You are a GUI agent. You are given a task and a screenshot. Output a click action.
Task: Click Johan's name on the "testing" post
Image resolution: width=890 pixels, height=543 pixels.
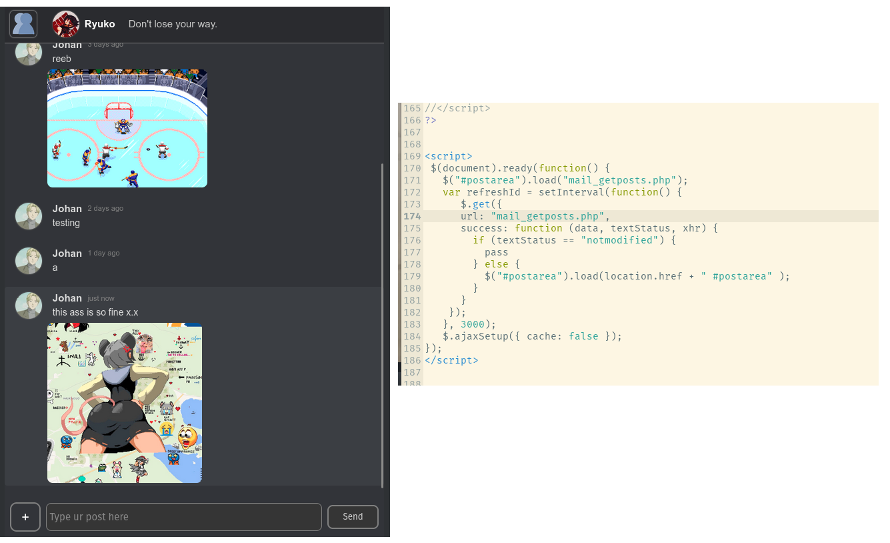coord(67,209)
